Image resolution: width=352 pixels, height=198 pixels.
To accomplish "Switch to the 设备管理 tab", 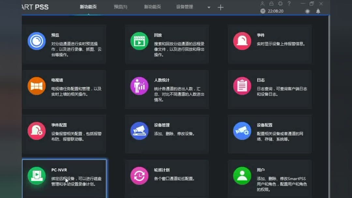I will tap(184, 7).
